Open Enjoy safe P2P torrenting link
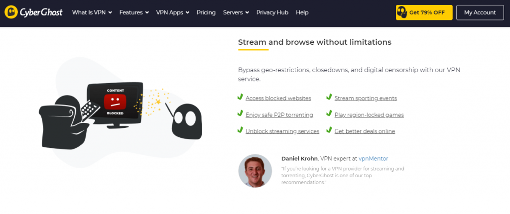Screen dimensions: 510x214 [279, 115]
